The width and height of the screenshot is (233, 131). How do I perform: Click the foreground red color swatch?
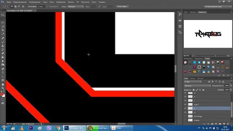[x=2, y=94]
